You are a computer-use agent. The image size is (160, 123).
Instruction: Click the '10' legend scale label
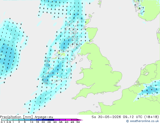click(x=32, y=122)
